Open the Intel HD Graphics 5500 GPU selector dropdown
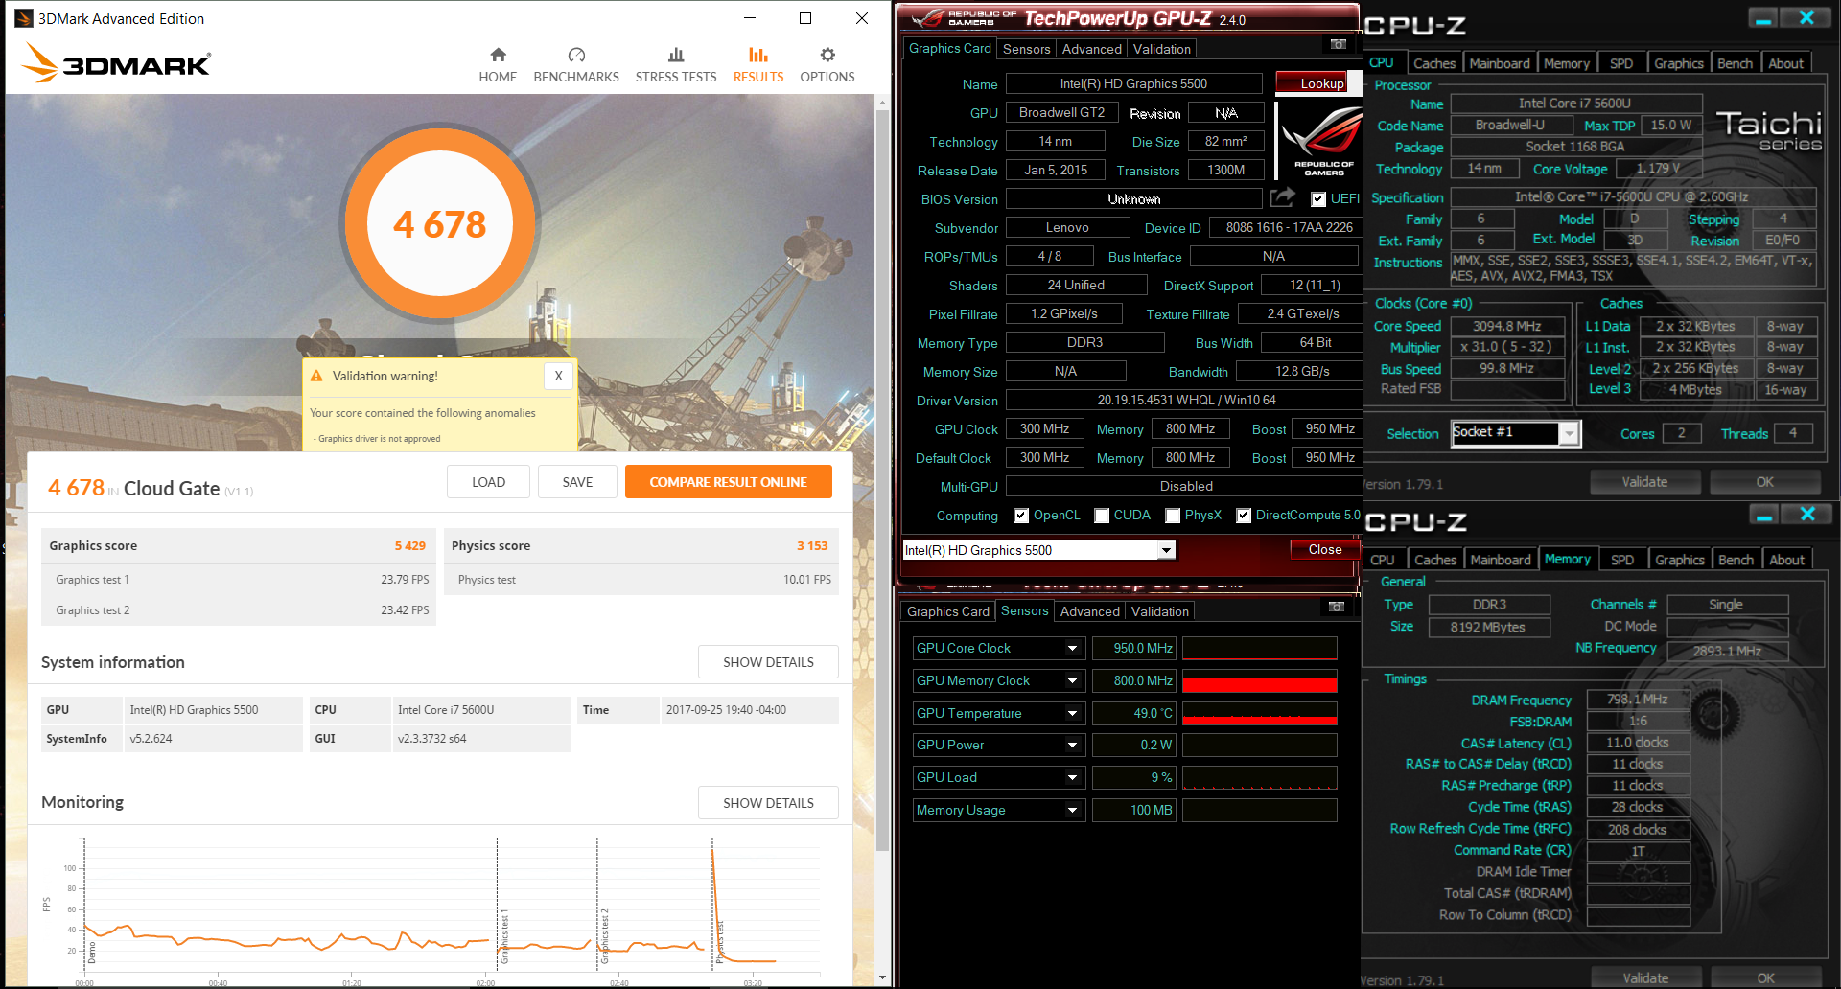The image size is (1841, 989). tap(1166, 550)
